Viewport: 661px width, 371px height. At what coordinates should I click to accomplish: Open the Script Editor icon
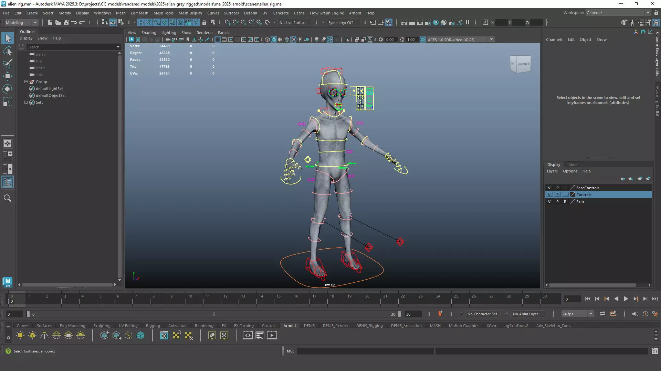(x=655, y=351)
